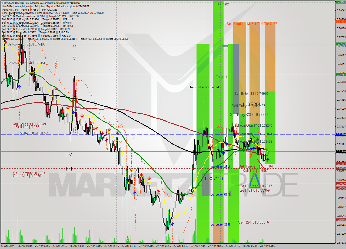This screenshot has width=346, height=249.
Task: Click the green 0.77320 price tag
Action: (341, 44)
